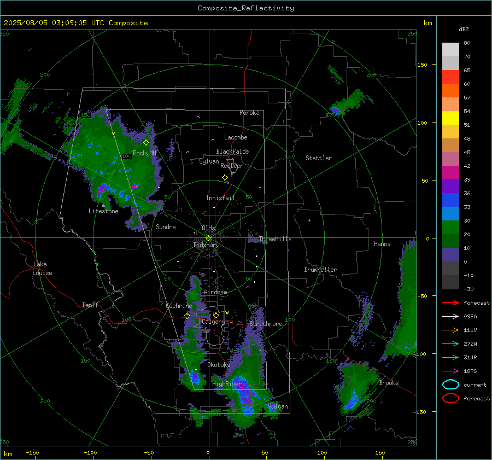Click the yellow diamond marker below RedDeer

click(x=225, y=178)
